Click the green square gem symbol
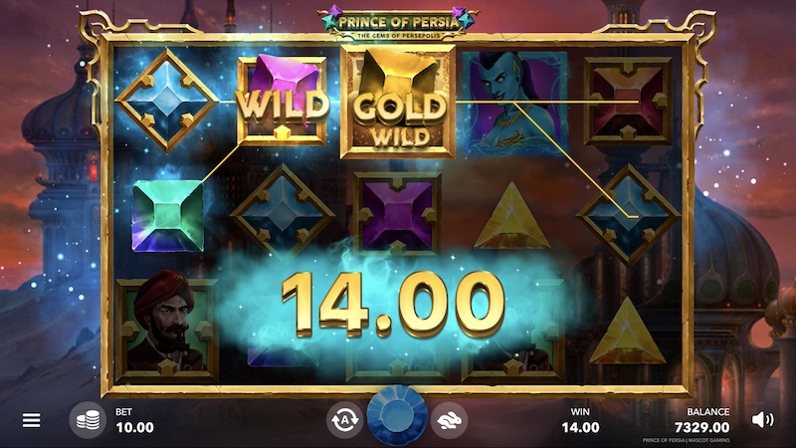 [x=167, y=216]
